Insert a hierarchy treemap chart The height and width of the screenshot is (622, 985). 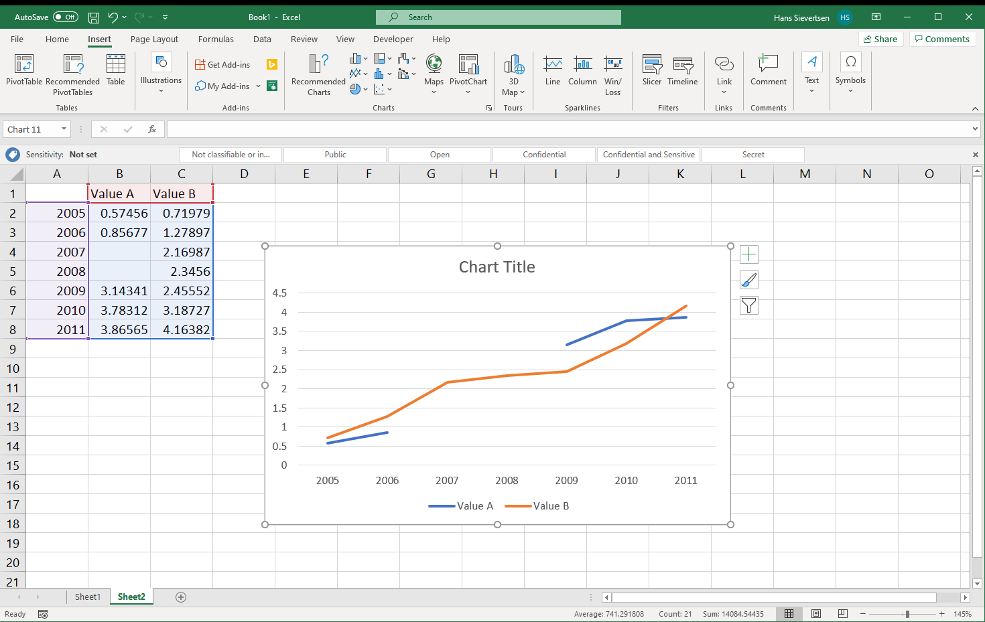tap(383, 59)
